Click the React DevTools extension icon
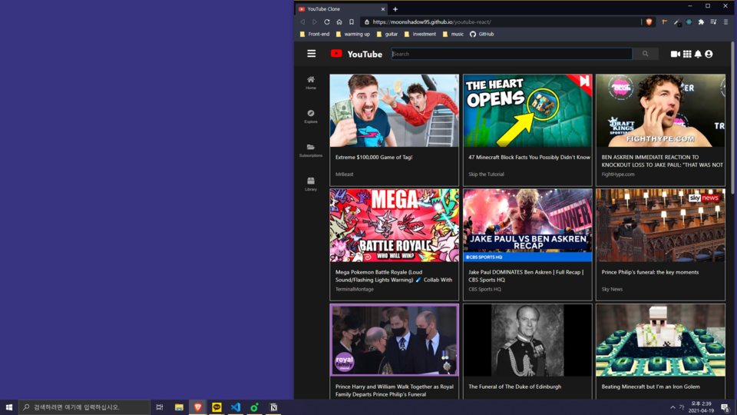The image size is (737, 415). click(x=689, y=22)
